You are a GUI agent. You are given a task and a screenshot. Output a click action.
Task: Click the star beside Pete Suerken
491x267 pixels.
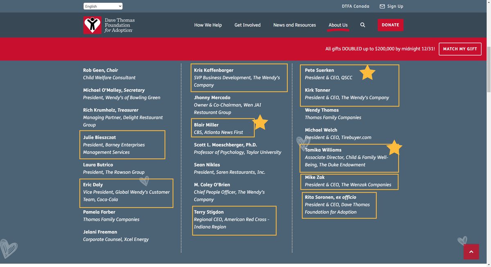pos(367,73)
